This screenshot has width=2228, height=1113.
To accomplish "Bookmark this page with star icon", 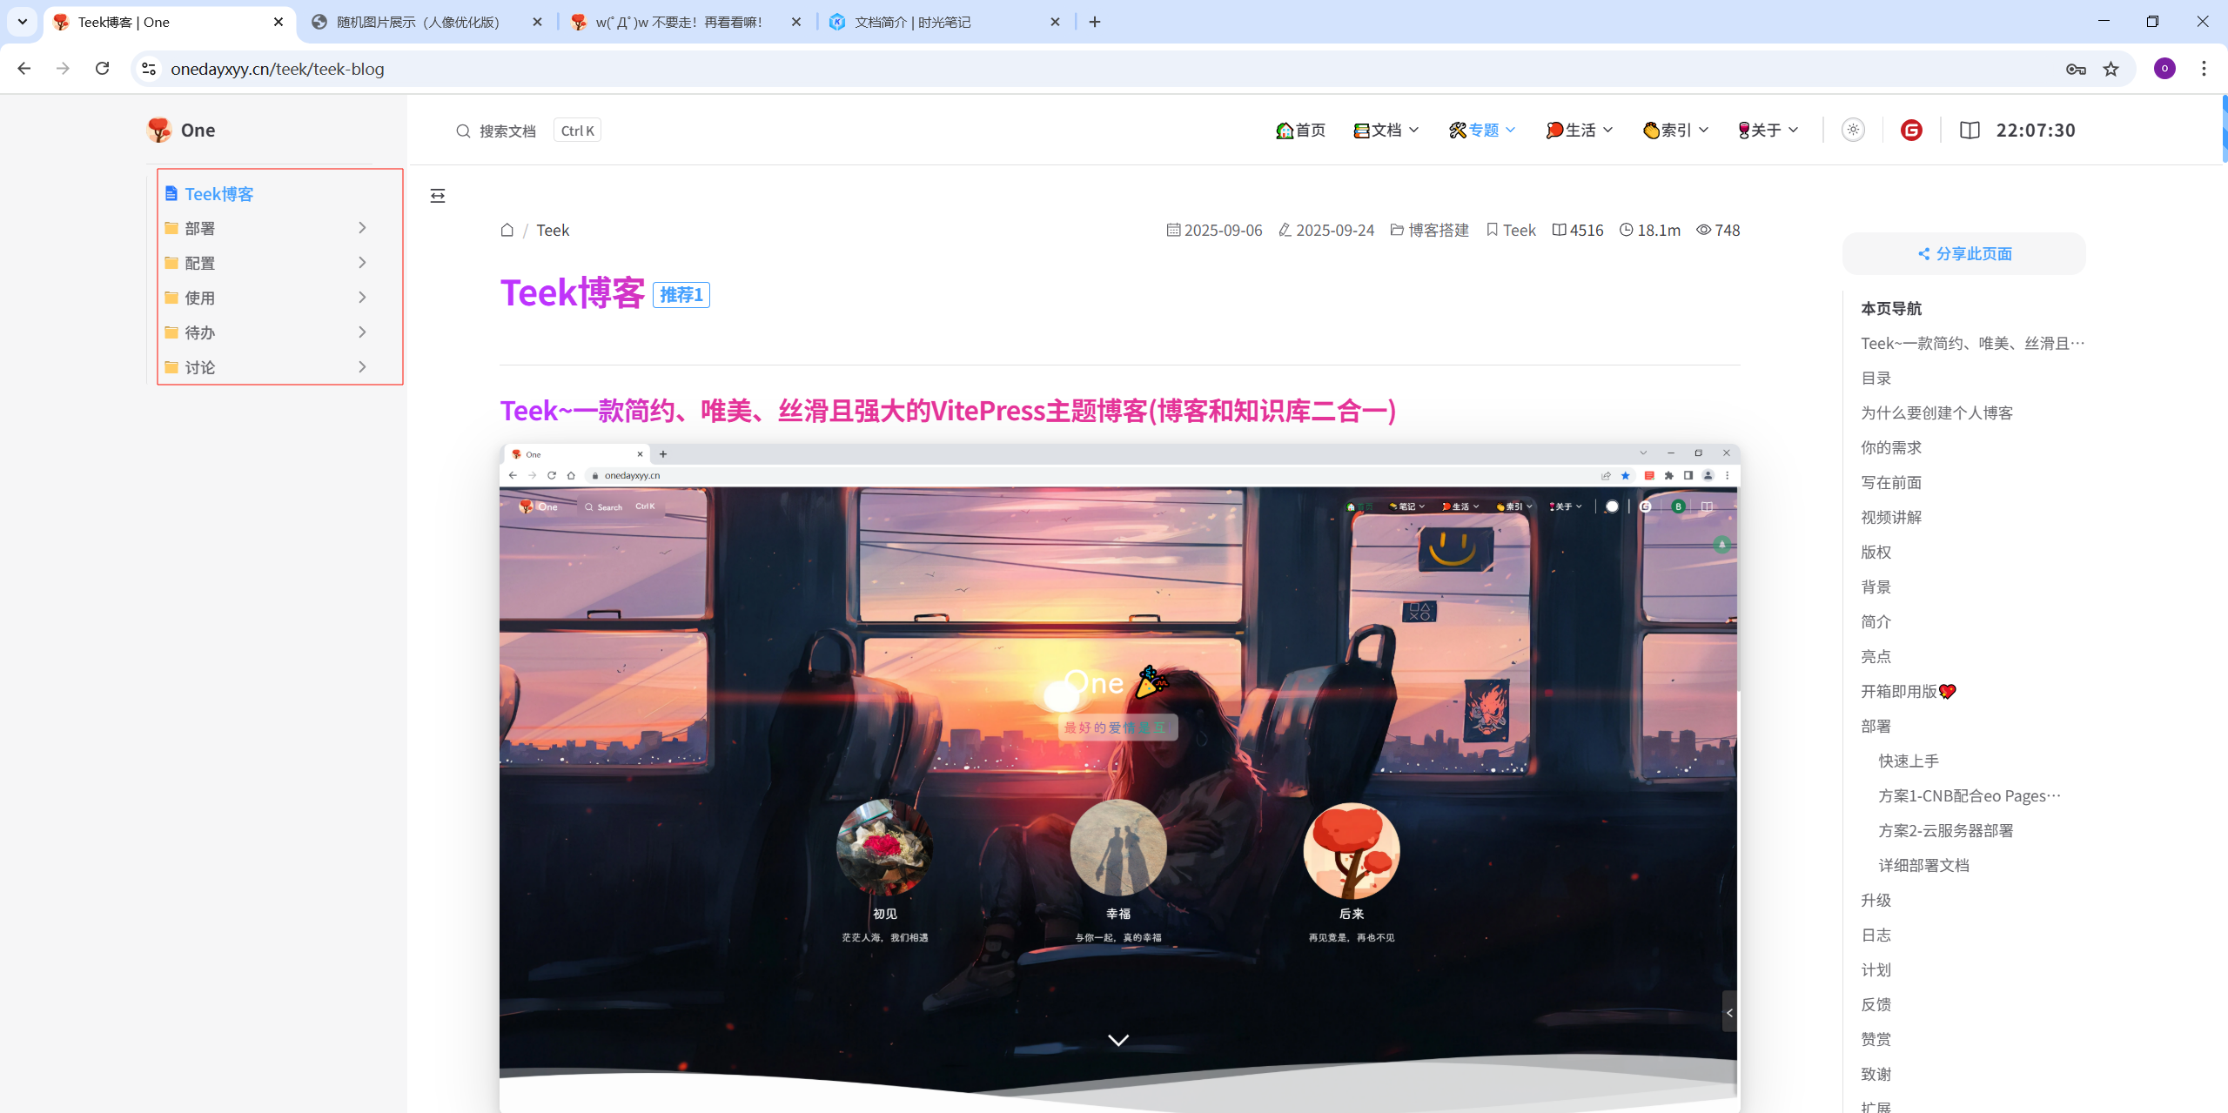I will (x=2111, y=69).
